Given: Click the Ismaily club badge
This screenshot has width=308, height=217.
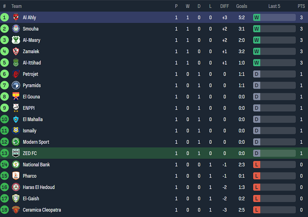Looking at the screenshot, I should 16,131.
